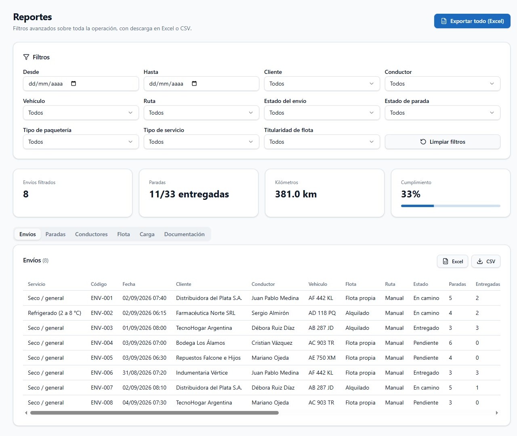Open the calendar picker in Hasta field
This screenshot has width=517, height=436.
[194, 84]
